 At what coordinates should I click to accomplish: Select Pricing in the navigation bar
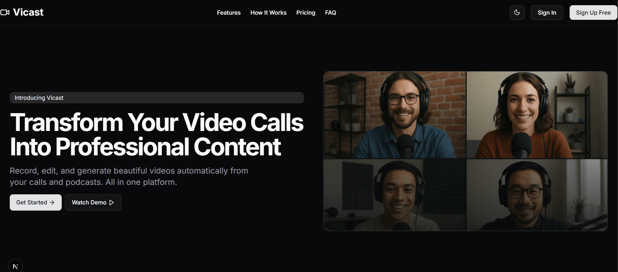[x=306, y=13]
